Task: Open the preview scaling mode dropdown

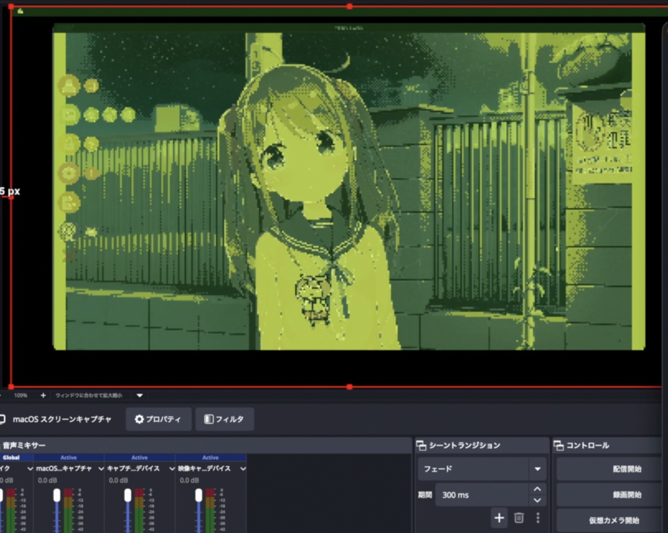Action: coord(140,395)
